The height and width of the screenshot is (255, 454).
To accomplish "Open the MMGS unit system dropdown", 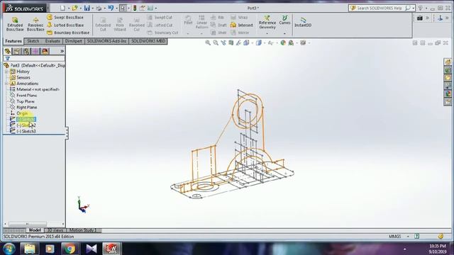I will 408,237.
